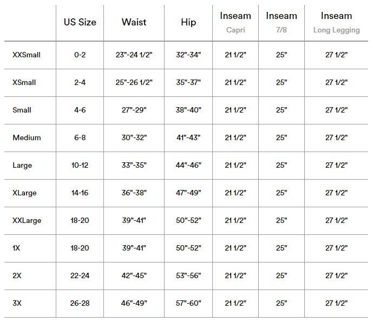Select the 3X row label
Screen dimensions: 373x322
click(x=17, y=303)
